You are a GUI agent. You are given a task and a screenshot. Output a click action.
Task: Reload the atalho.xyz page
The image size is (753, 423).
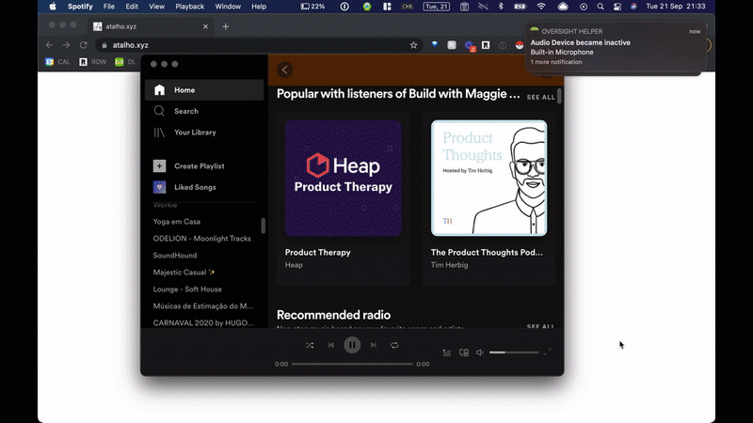point(83,45)
